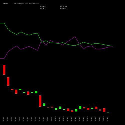Click the high value label H: 0.26

click(x=63, y=6)
